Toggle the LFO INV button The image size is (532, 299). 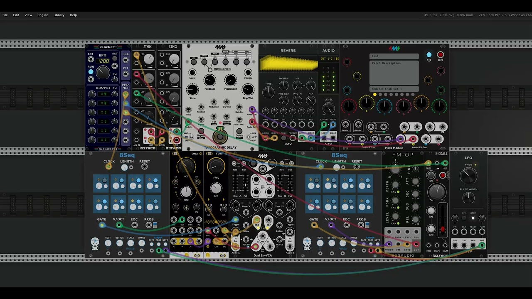[x=464, y=218]
